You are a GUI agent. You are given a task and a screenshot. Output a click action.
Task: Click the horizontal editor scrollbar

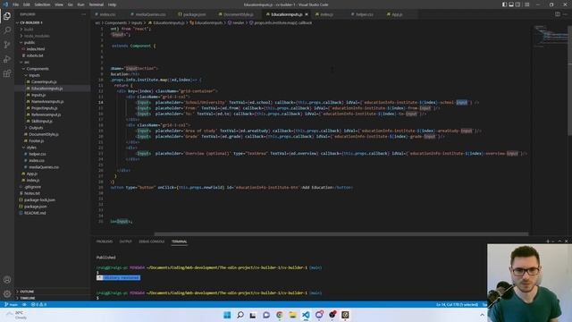tap(341, 234)
